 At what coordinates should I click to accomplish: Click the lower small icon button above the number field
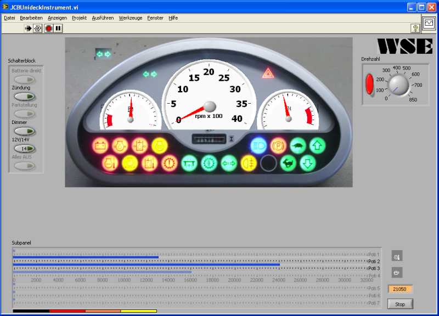pyautogui.click(x=397, y=272)
